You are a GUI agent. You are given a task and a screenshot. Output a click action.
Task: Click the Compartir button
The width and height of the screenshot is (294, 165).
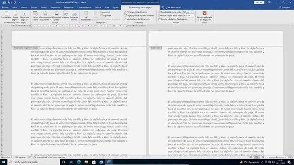[285, 7]
